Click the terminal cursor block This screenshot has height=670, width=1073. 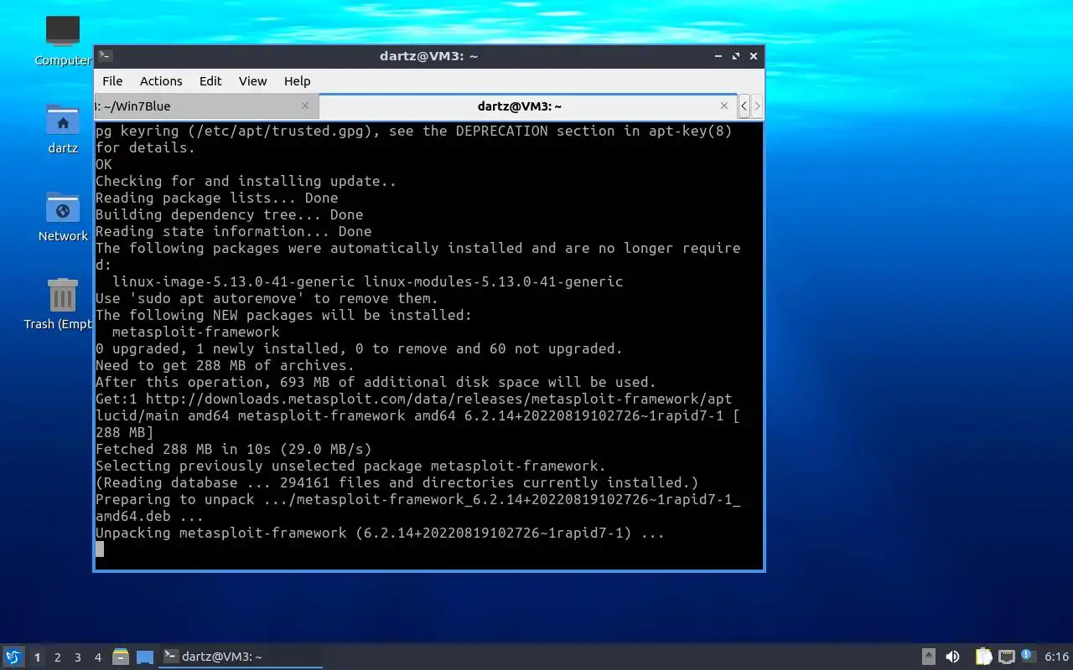tap(100, 549)
